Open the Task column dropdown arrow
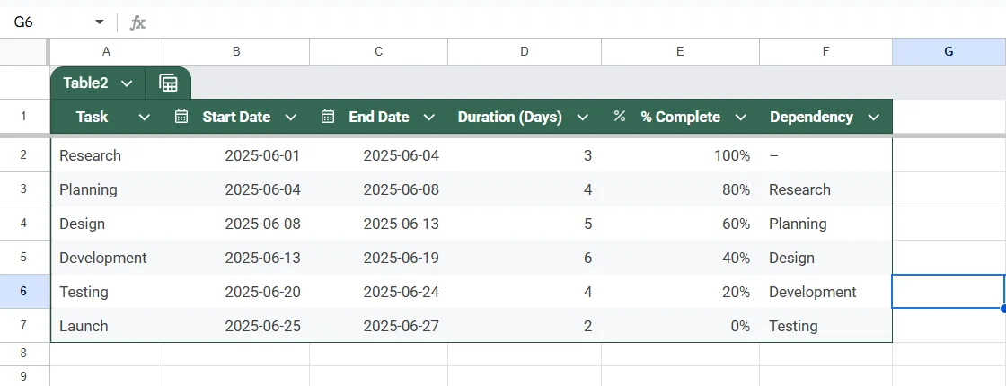This screenshot has width=1006, height=386. [x=145, y=118]
